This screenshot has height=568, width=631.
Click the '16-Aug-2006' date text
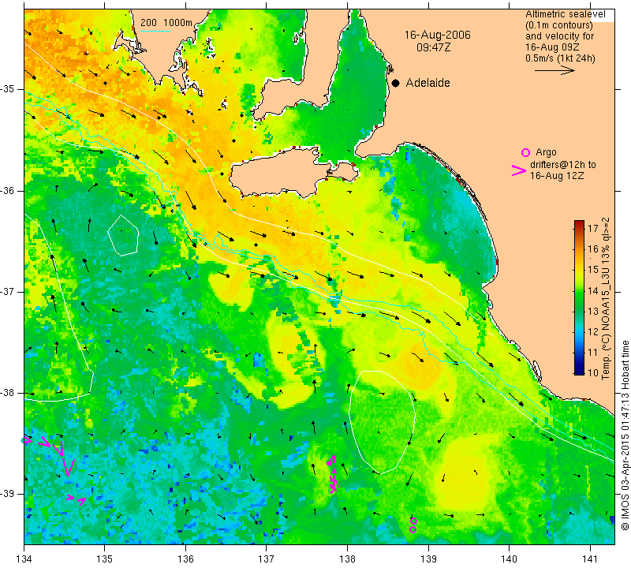438,35
